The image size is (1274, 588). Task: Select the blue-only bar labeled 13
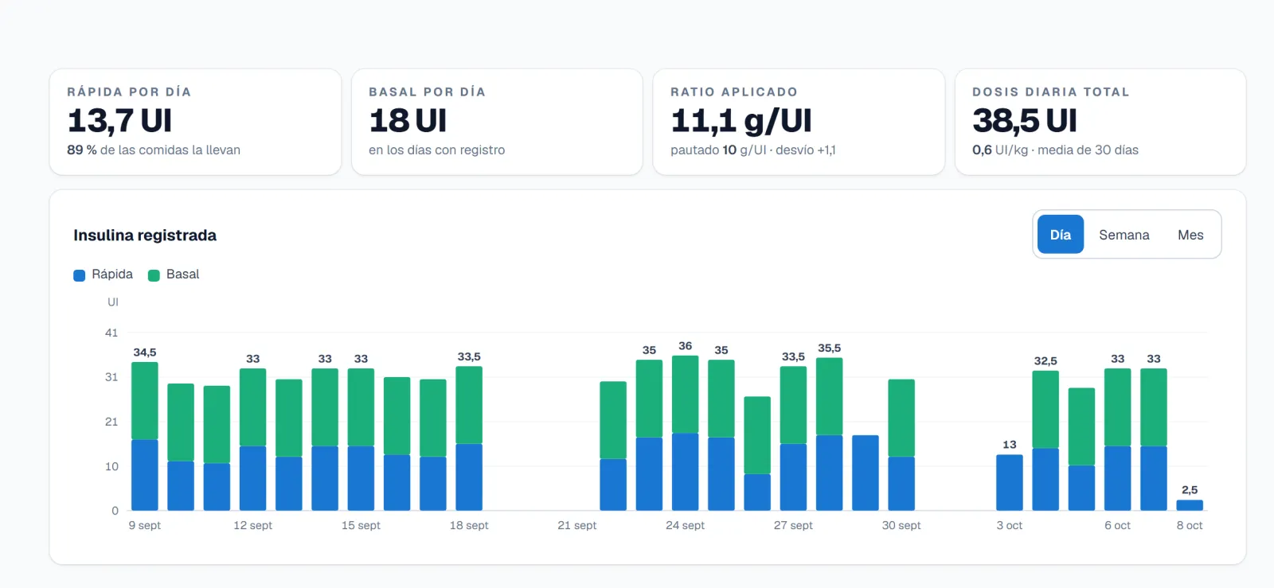(x=1010, y=483)
